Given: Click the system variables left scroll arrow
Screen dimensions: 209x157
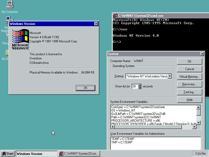Looking at the screenshot, I should click(x=113, y=127).
